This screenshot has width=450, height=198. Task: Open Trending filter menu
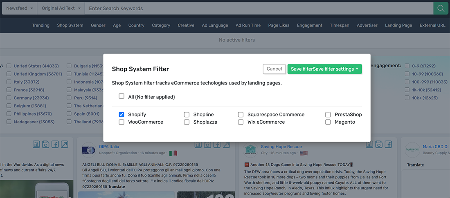click(x=41, y=25)
